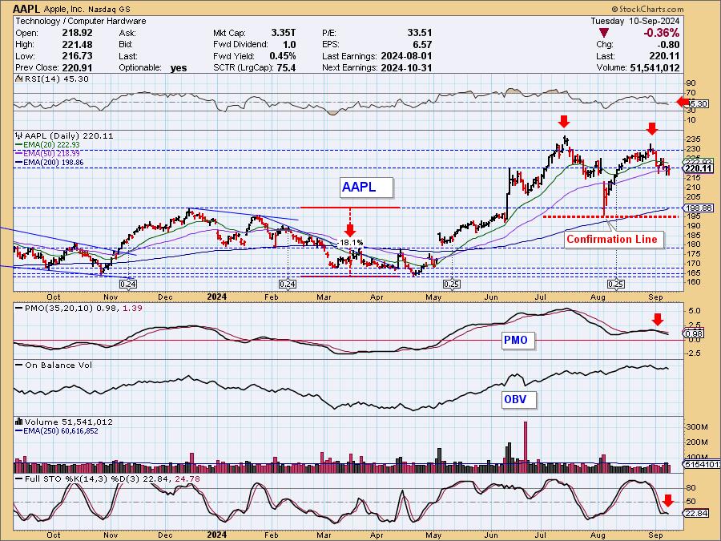Viewport: 721px width, 541px height.
Task: Click the boxed blue PMO annotation
Action: (x=518, y=341)
